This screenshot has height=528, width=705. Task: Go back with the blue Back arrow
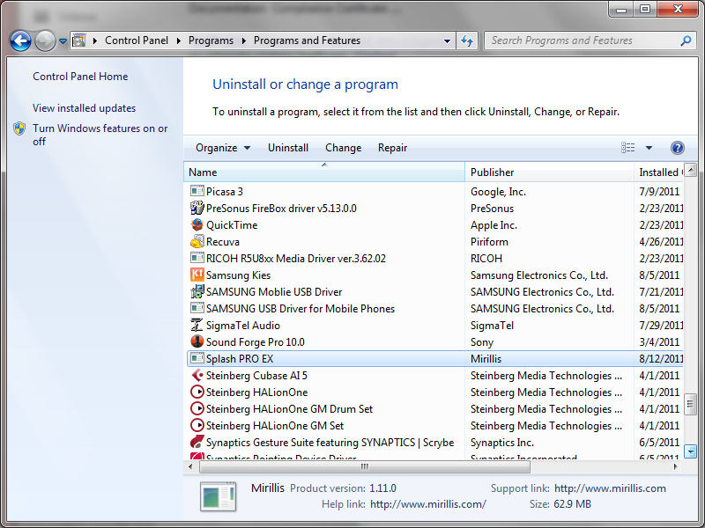(x=20, y=40)
